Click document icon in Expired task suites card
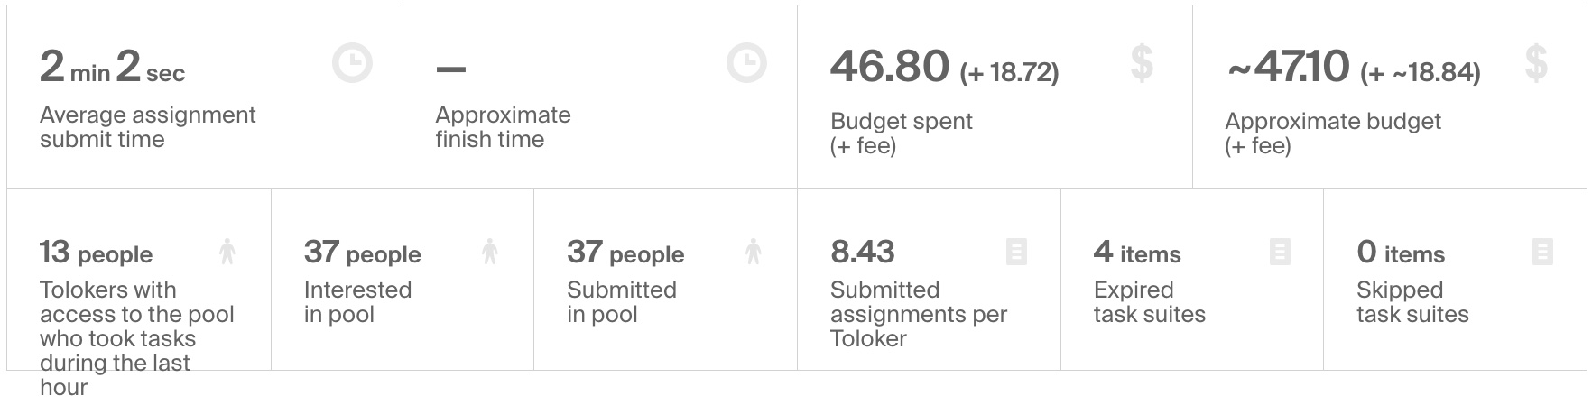Image resolution: width=1592 pixels, height=405 pixels. [1279, 252]
